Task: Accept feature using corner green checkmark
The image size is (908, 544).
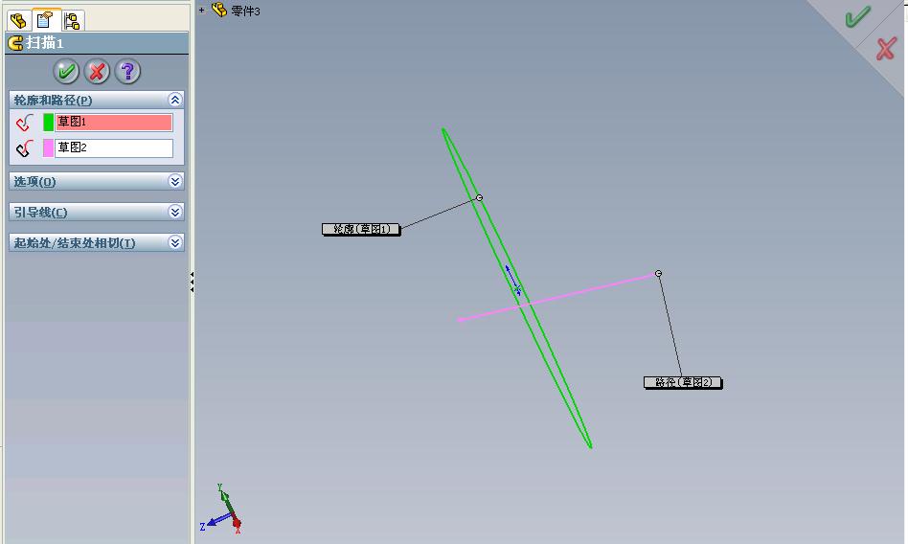Action: [857, 16]
